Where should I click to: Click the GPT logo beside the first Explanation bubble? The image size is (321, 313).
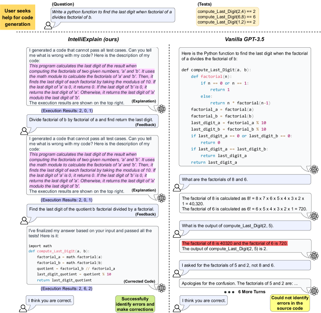(x=161, y=109)
